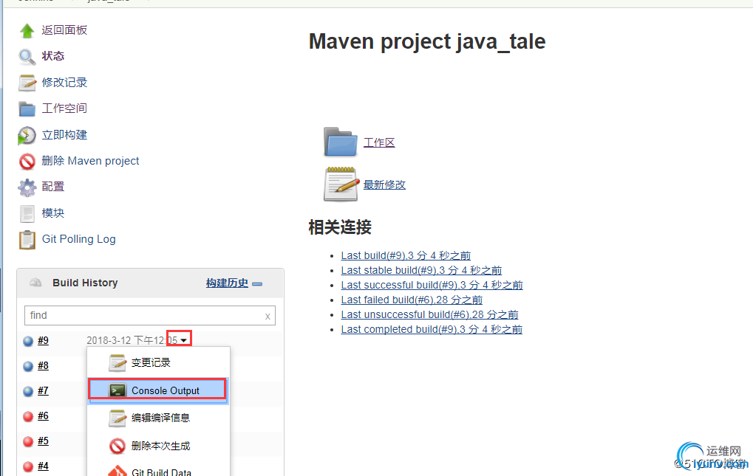Open the 构建历史 trend link
Viewport: 753px width, 476px height.
point(227,283)
